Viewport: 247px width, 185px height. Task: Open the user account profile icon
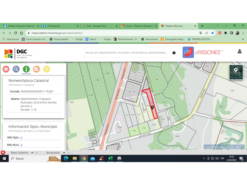(x=240, y=51)
